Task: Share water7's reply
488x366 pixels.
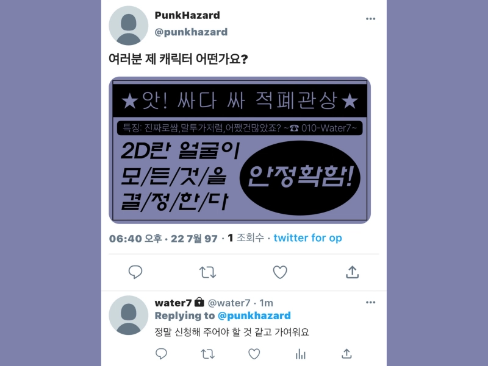Action: 346,353
